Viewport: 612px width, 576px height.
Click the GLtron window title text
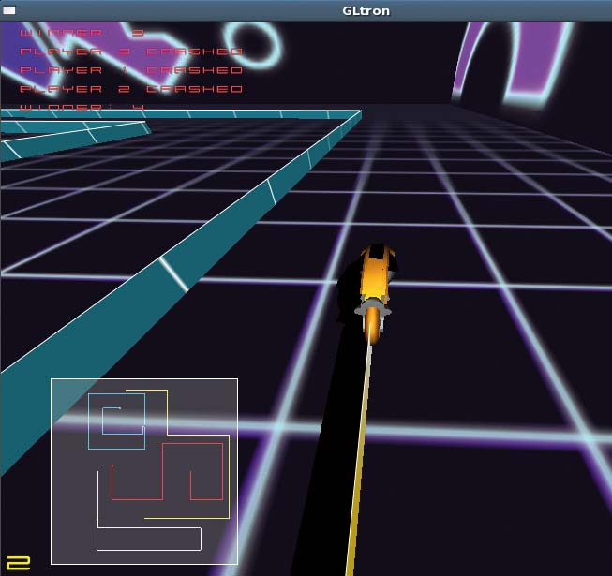(x=366, y=11)
